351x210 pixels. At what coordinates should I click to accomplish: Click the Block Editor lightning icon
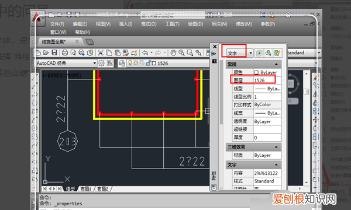point(134,53)
